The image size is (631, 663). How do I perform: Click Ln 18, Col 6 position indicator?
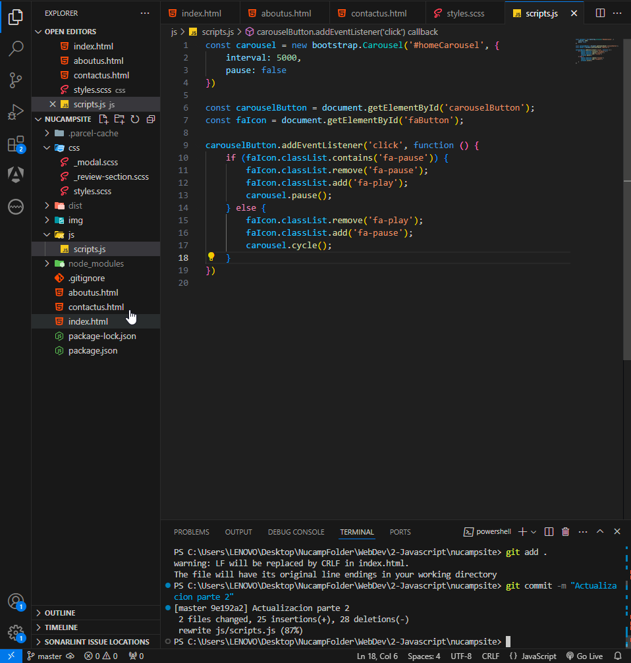(377, 656)
